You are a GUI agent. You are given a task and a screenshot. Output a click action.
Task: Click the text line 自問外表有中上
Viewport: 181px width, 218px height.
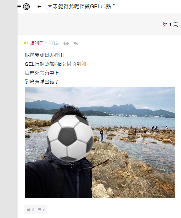coord(42,73)
